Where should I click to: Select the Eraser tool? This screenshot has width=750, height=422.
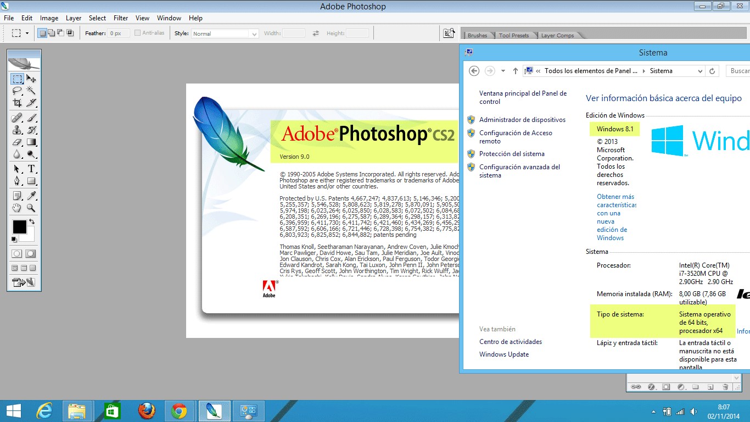click(17, 142)
